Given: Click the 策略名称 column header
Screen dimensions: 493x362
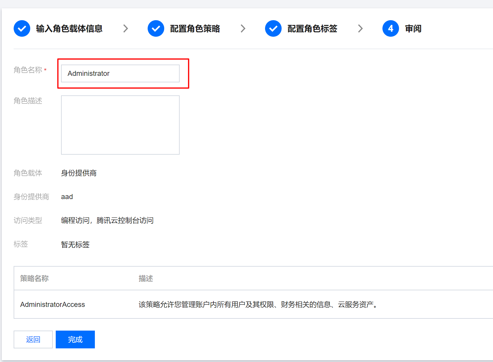Looking at the screenshot, I should [x=34, y=278].
